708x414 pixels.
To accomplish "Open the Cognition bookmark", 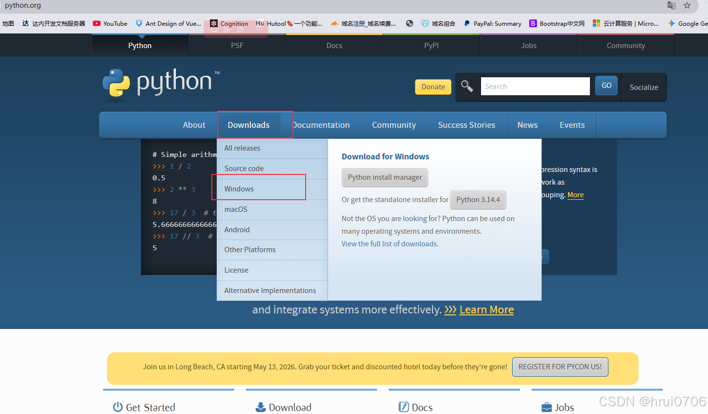I will [229, 23].
